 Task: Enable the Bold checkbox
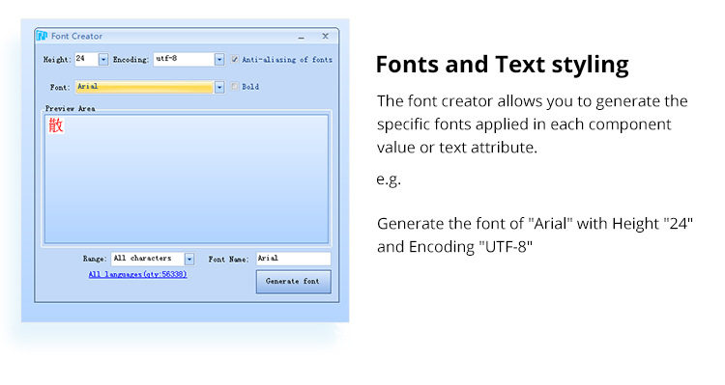(x=235, y=86)
